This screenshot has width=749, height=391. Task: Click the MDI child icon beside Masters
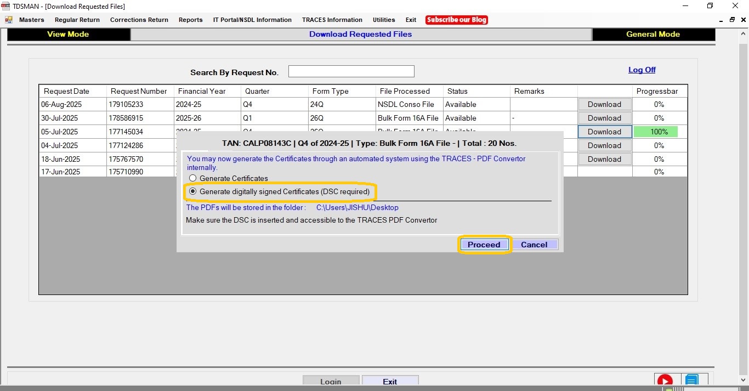[9, 20]
